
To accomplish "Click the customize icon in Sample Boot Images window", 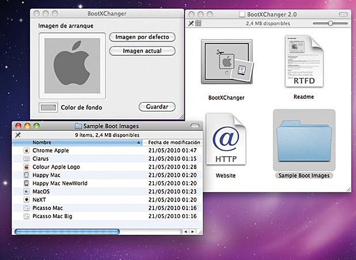I will (x=18, y=135).
